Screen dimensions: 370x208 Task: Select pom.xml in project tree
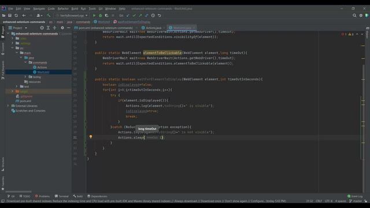pos(23,101)
